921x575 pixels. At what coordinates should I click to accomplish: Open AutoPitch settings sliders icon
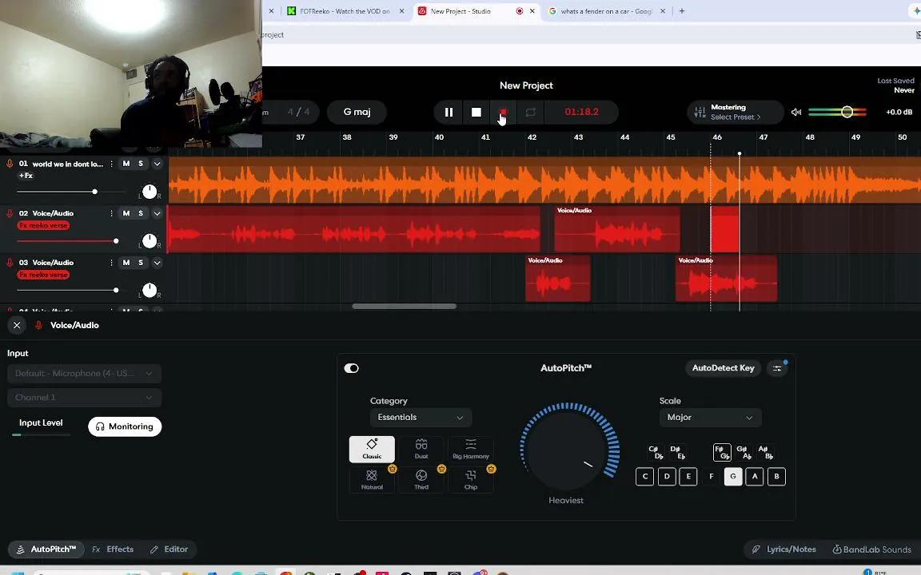[777, 368]
